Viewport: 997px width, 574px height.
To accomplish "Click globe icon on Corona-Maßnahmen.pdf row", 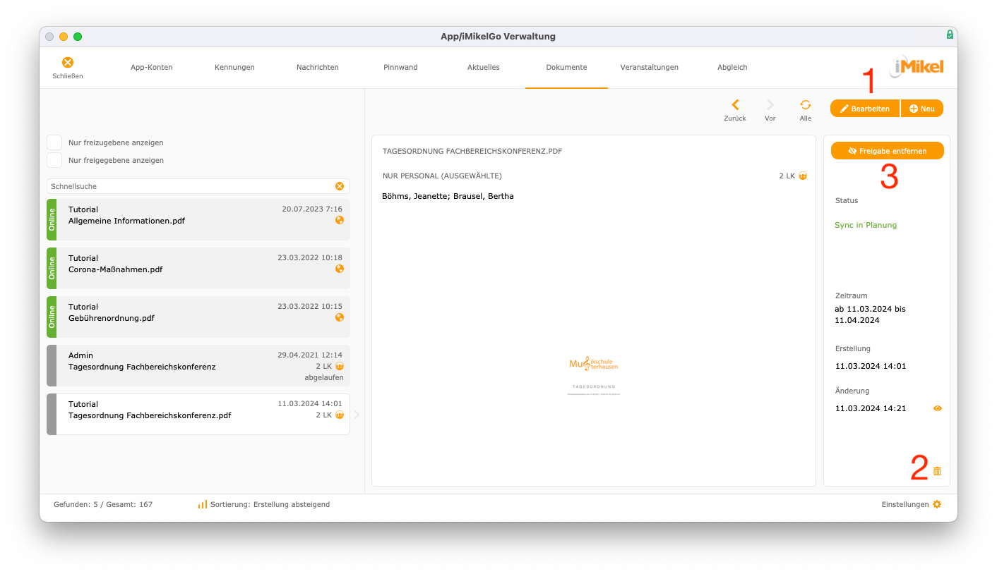I will (340, 269).
